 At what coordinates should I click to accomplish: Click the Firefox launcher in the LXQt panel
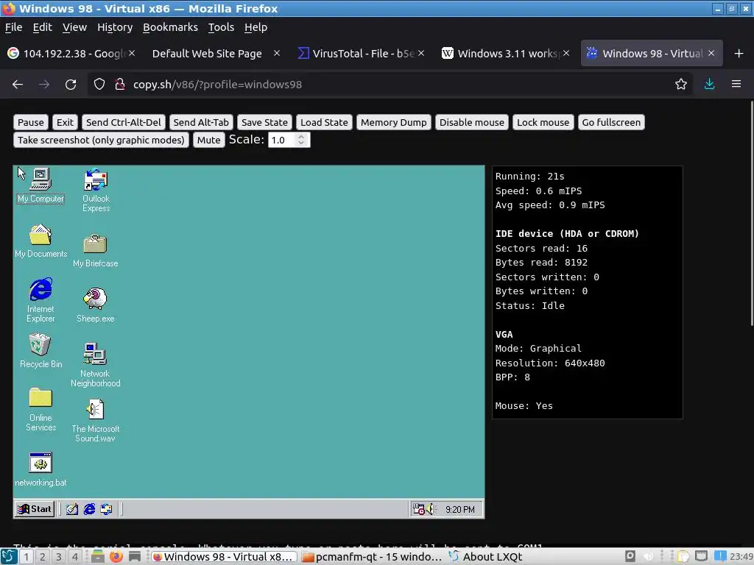tap(116, 557)
